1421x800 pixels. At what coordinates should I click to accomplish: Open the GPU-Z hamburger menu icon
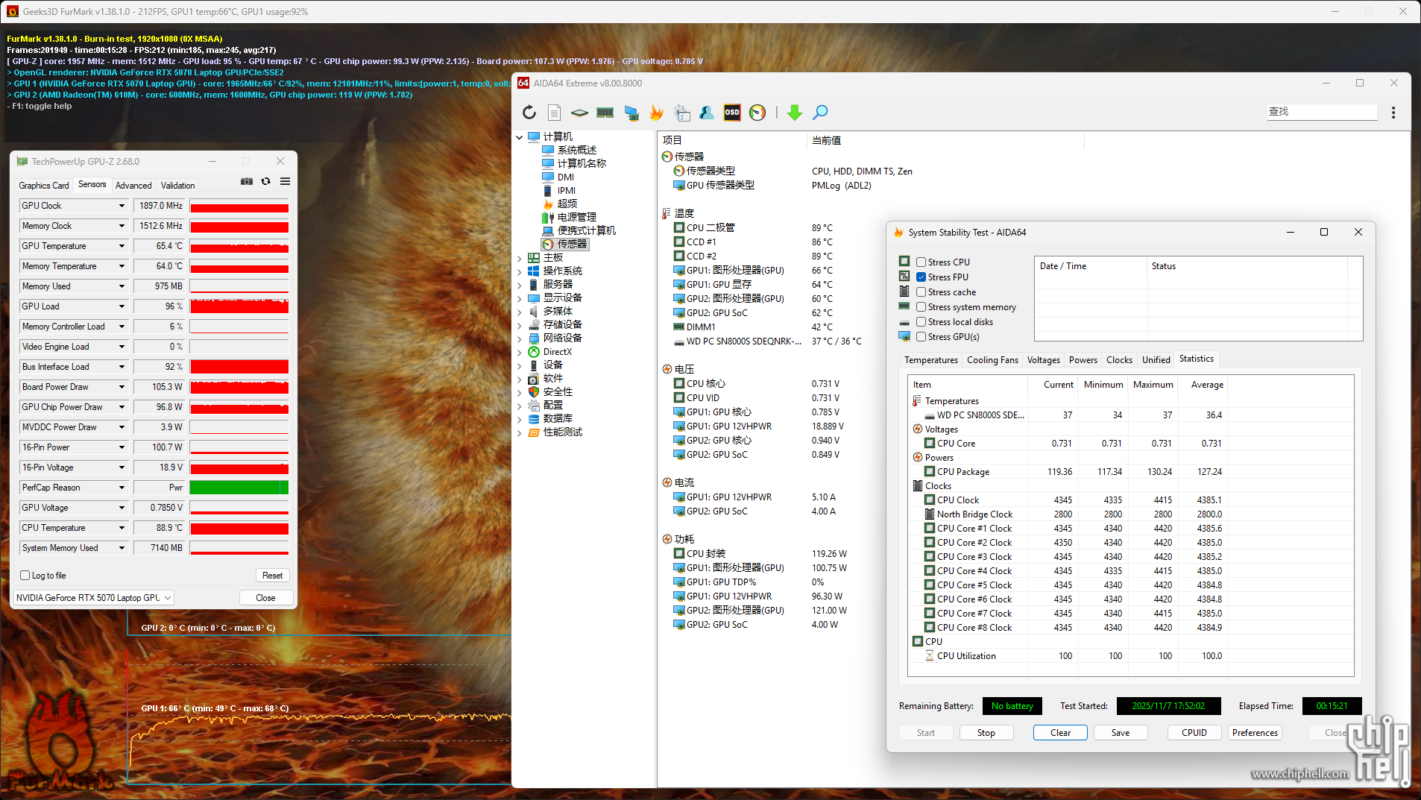tap(285, 182)
